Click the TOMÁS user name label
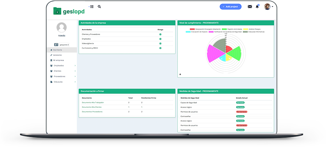Viewport: 326px width, 147px height. (x=62, y=36)
